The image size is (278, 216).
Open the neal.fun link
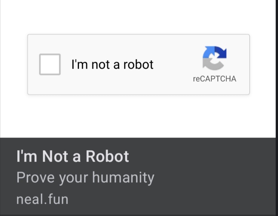(x=42, y=199)
